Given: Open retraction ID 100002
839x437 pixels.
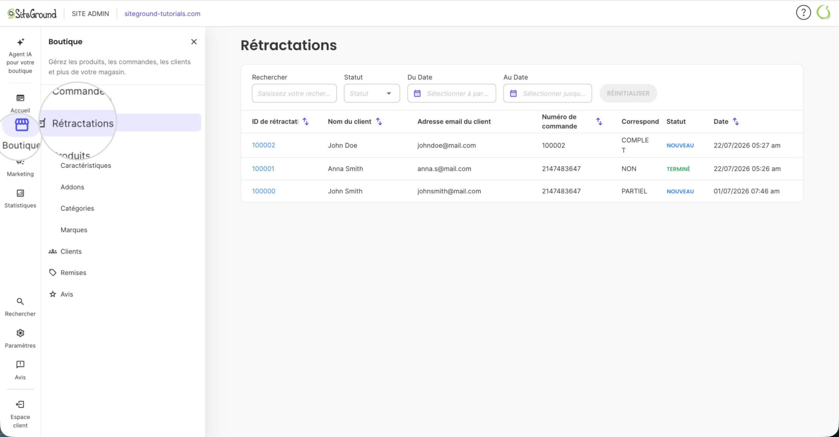Looking at the screenshot, I should [264, 145].
